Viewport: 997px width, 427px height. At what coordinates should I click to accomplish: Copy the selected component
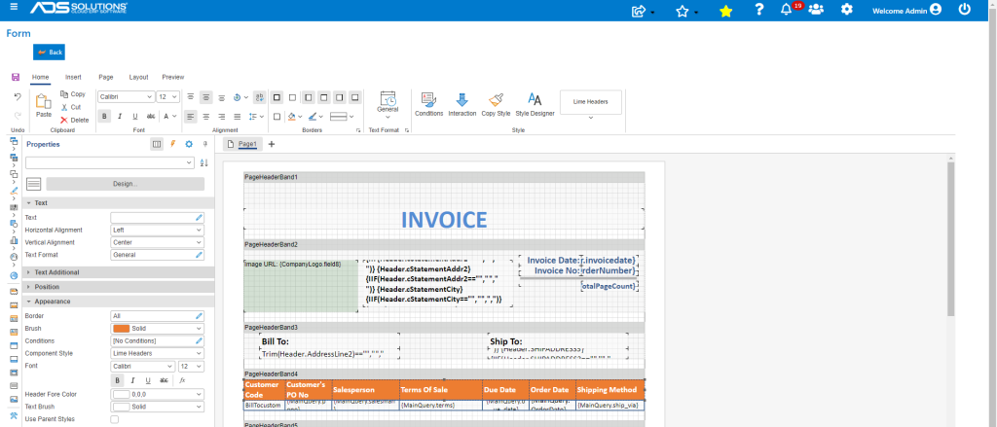[x=73, y=94]
